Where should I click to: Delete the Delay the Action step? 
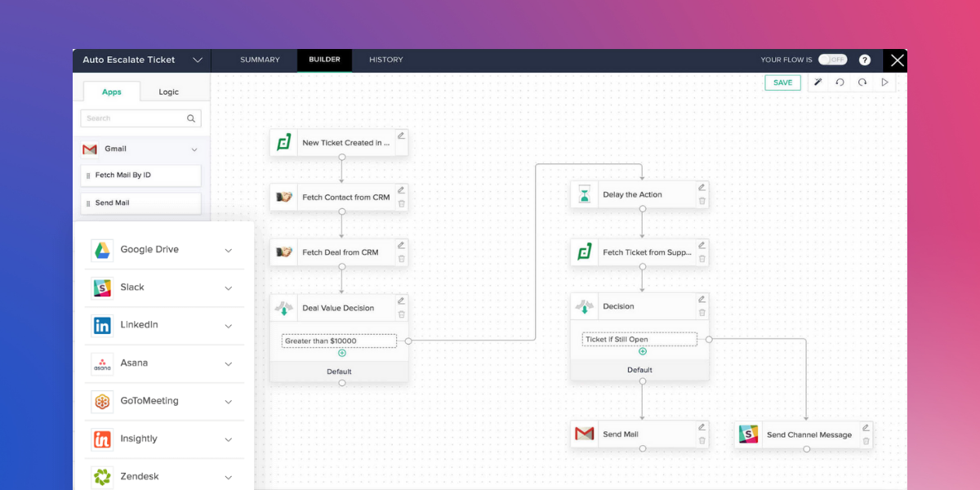point(702,201)
